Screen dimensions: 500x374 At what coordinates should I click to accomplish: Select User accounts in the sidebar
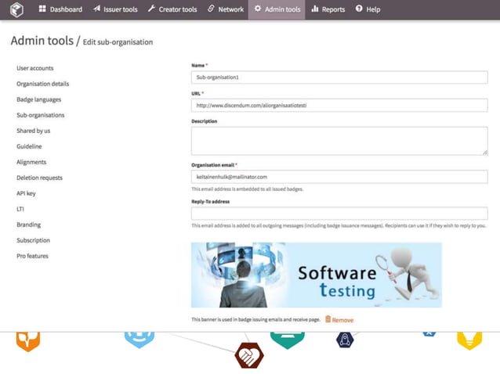[x=35, y=68]
